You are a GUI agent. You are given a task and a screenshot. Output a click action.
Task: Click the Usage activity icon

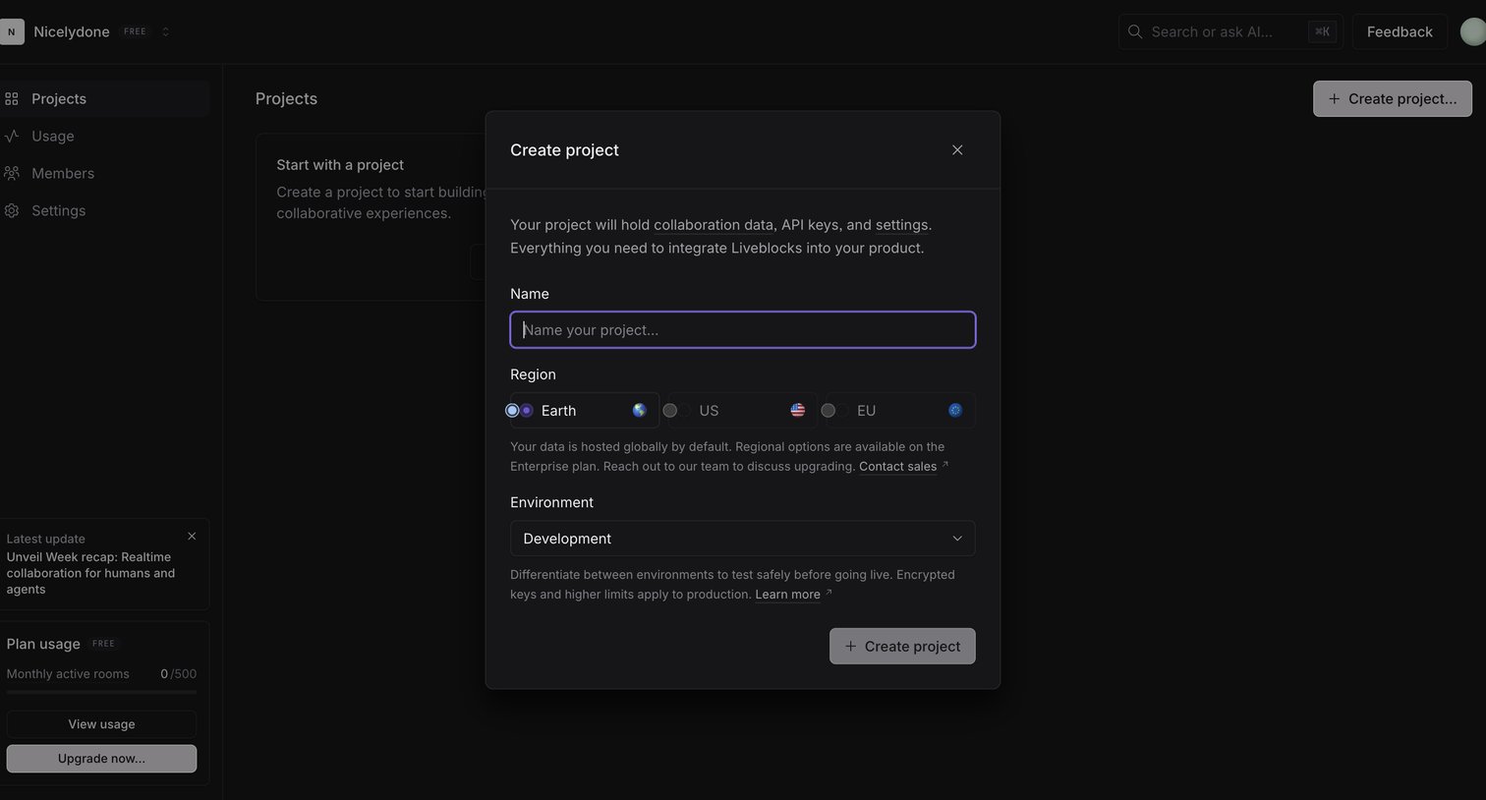12,136
